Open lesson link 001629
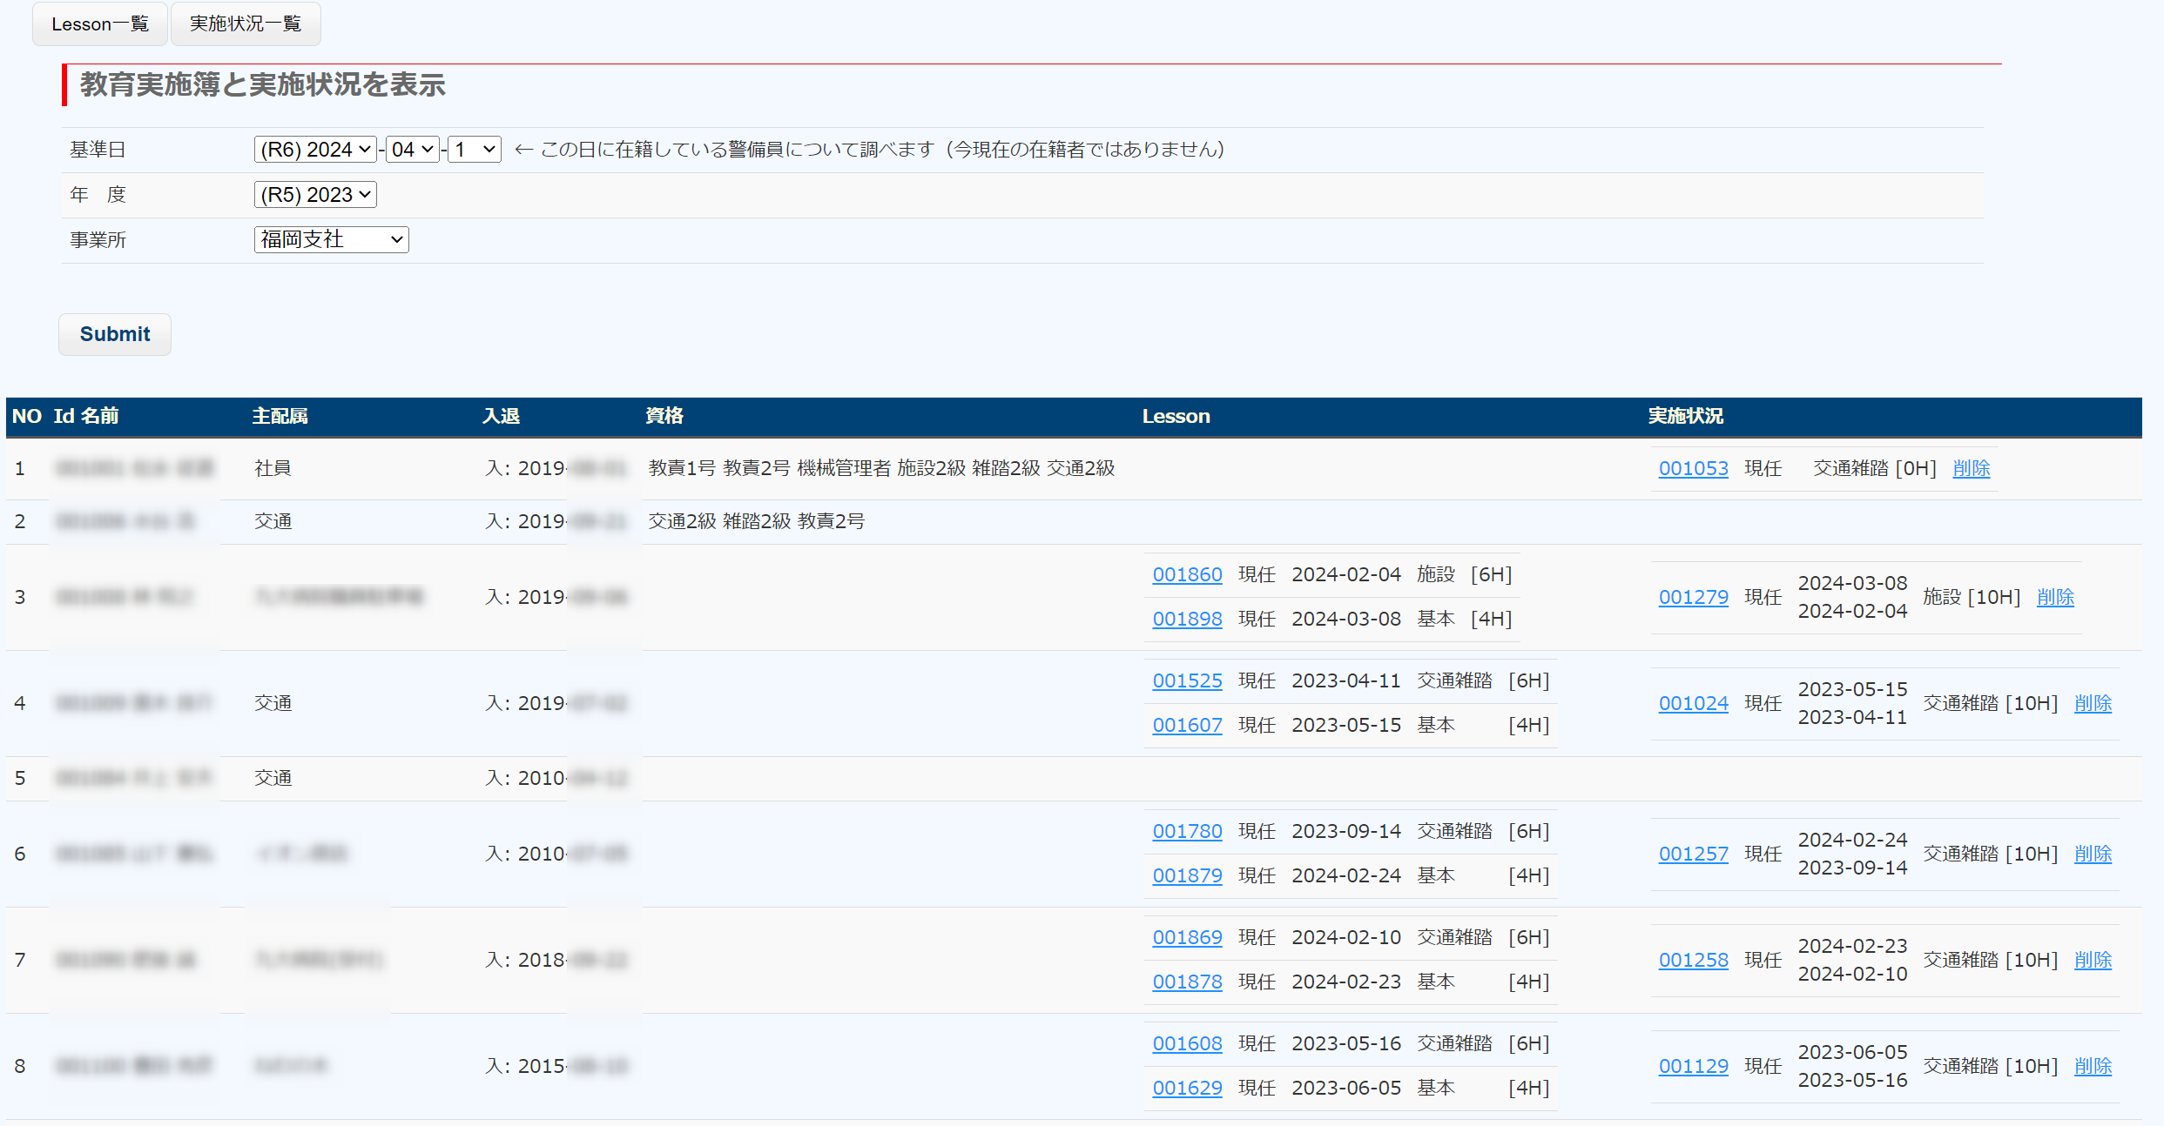This screenshot has width=2164, height=1126. click(x=1187, y=1089)
